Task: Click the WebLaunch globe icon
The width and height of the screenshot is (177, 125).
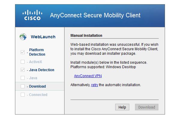Action: (23, 37)
